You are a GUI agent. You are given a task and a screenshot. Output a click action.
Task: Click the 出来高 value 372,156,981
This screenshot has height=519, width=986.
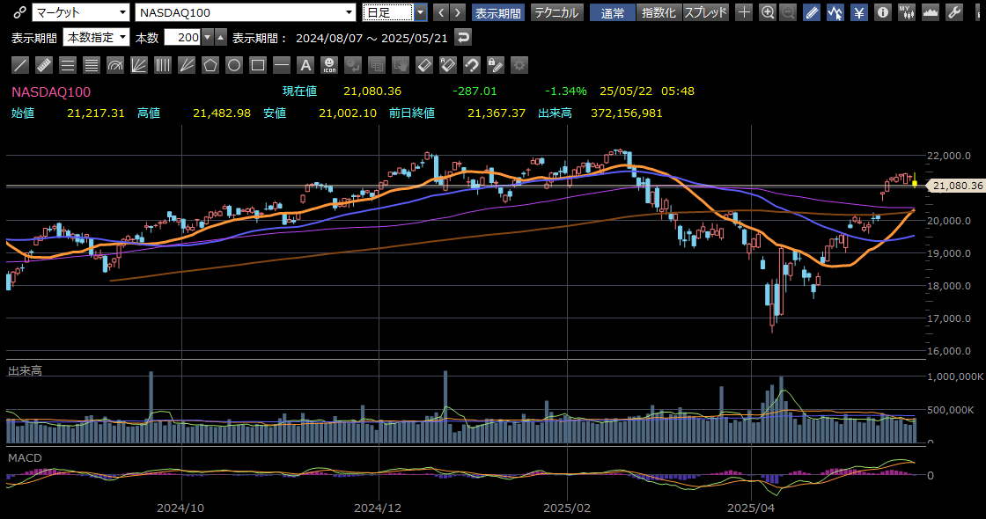point(626,113)
